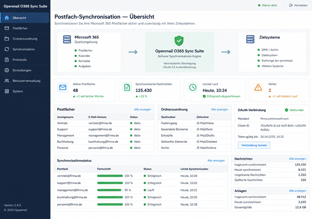Open the System menu entry

[25, 91]
